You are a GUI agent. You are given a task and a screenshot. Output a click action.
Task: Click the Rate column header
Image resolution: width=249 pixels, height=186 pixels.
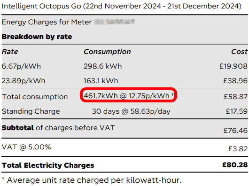click(10, 52)
